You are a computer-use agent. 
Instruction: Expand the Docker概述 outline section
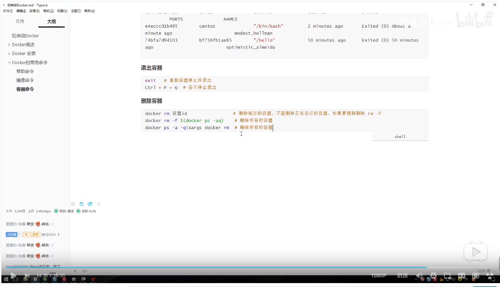pyautogui.click(x=9, y=45)
